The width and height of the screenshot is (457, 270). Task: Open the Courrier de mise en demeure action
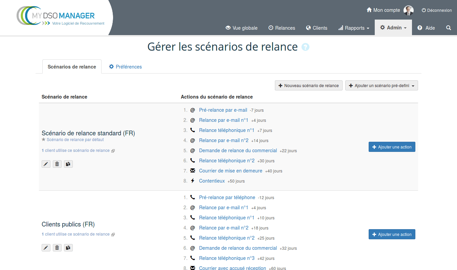[x=231, y=171]
